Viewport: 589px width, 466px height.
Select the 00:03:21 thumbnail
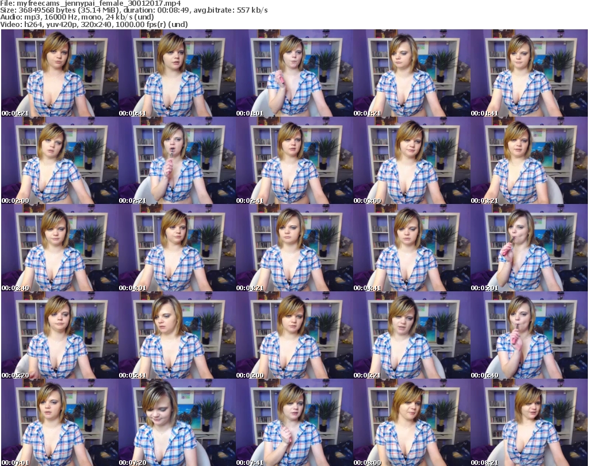click(x=529, y=160)
